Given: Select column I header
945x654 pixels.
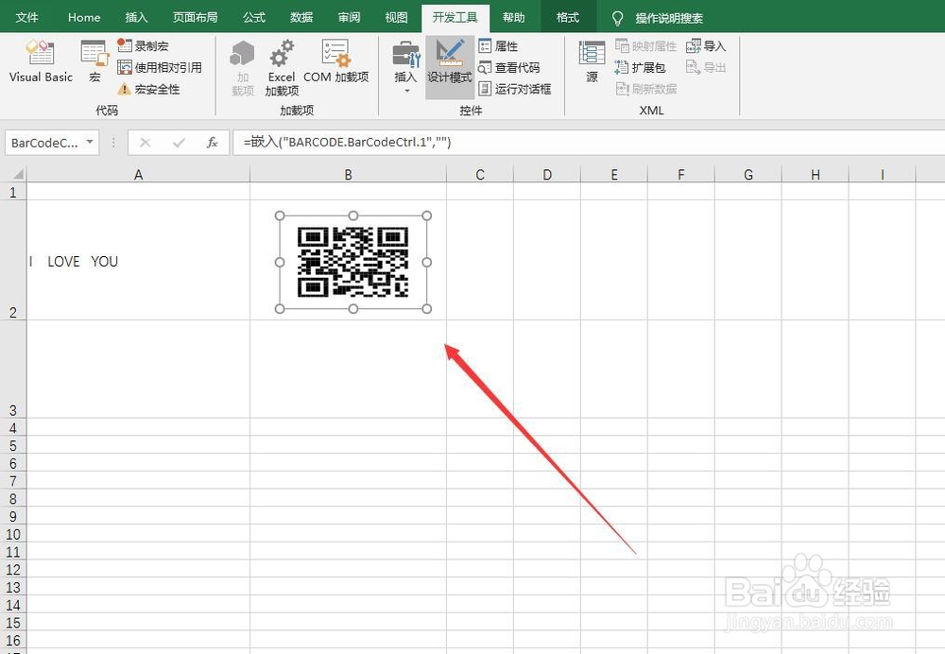Looking at the screenshot, I should (882, 174).
